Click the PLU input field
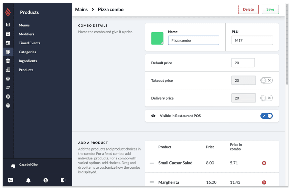Viewport: 291px width, 191px height. (x=252, y=40)
